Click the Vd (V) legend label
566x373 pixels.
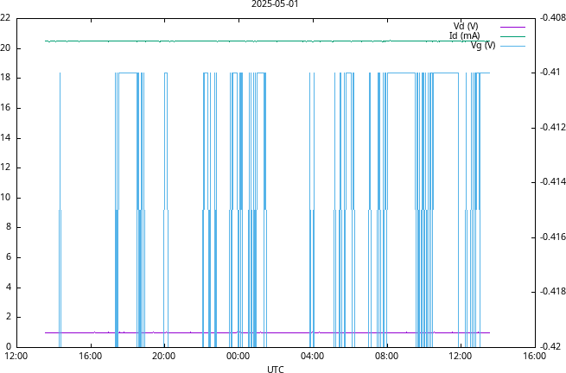pyautogui.click(x=466, y=26)
